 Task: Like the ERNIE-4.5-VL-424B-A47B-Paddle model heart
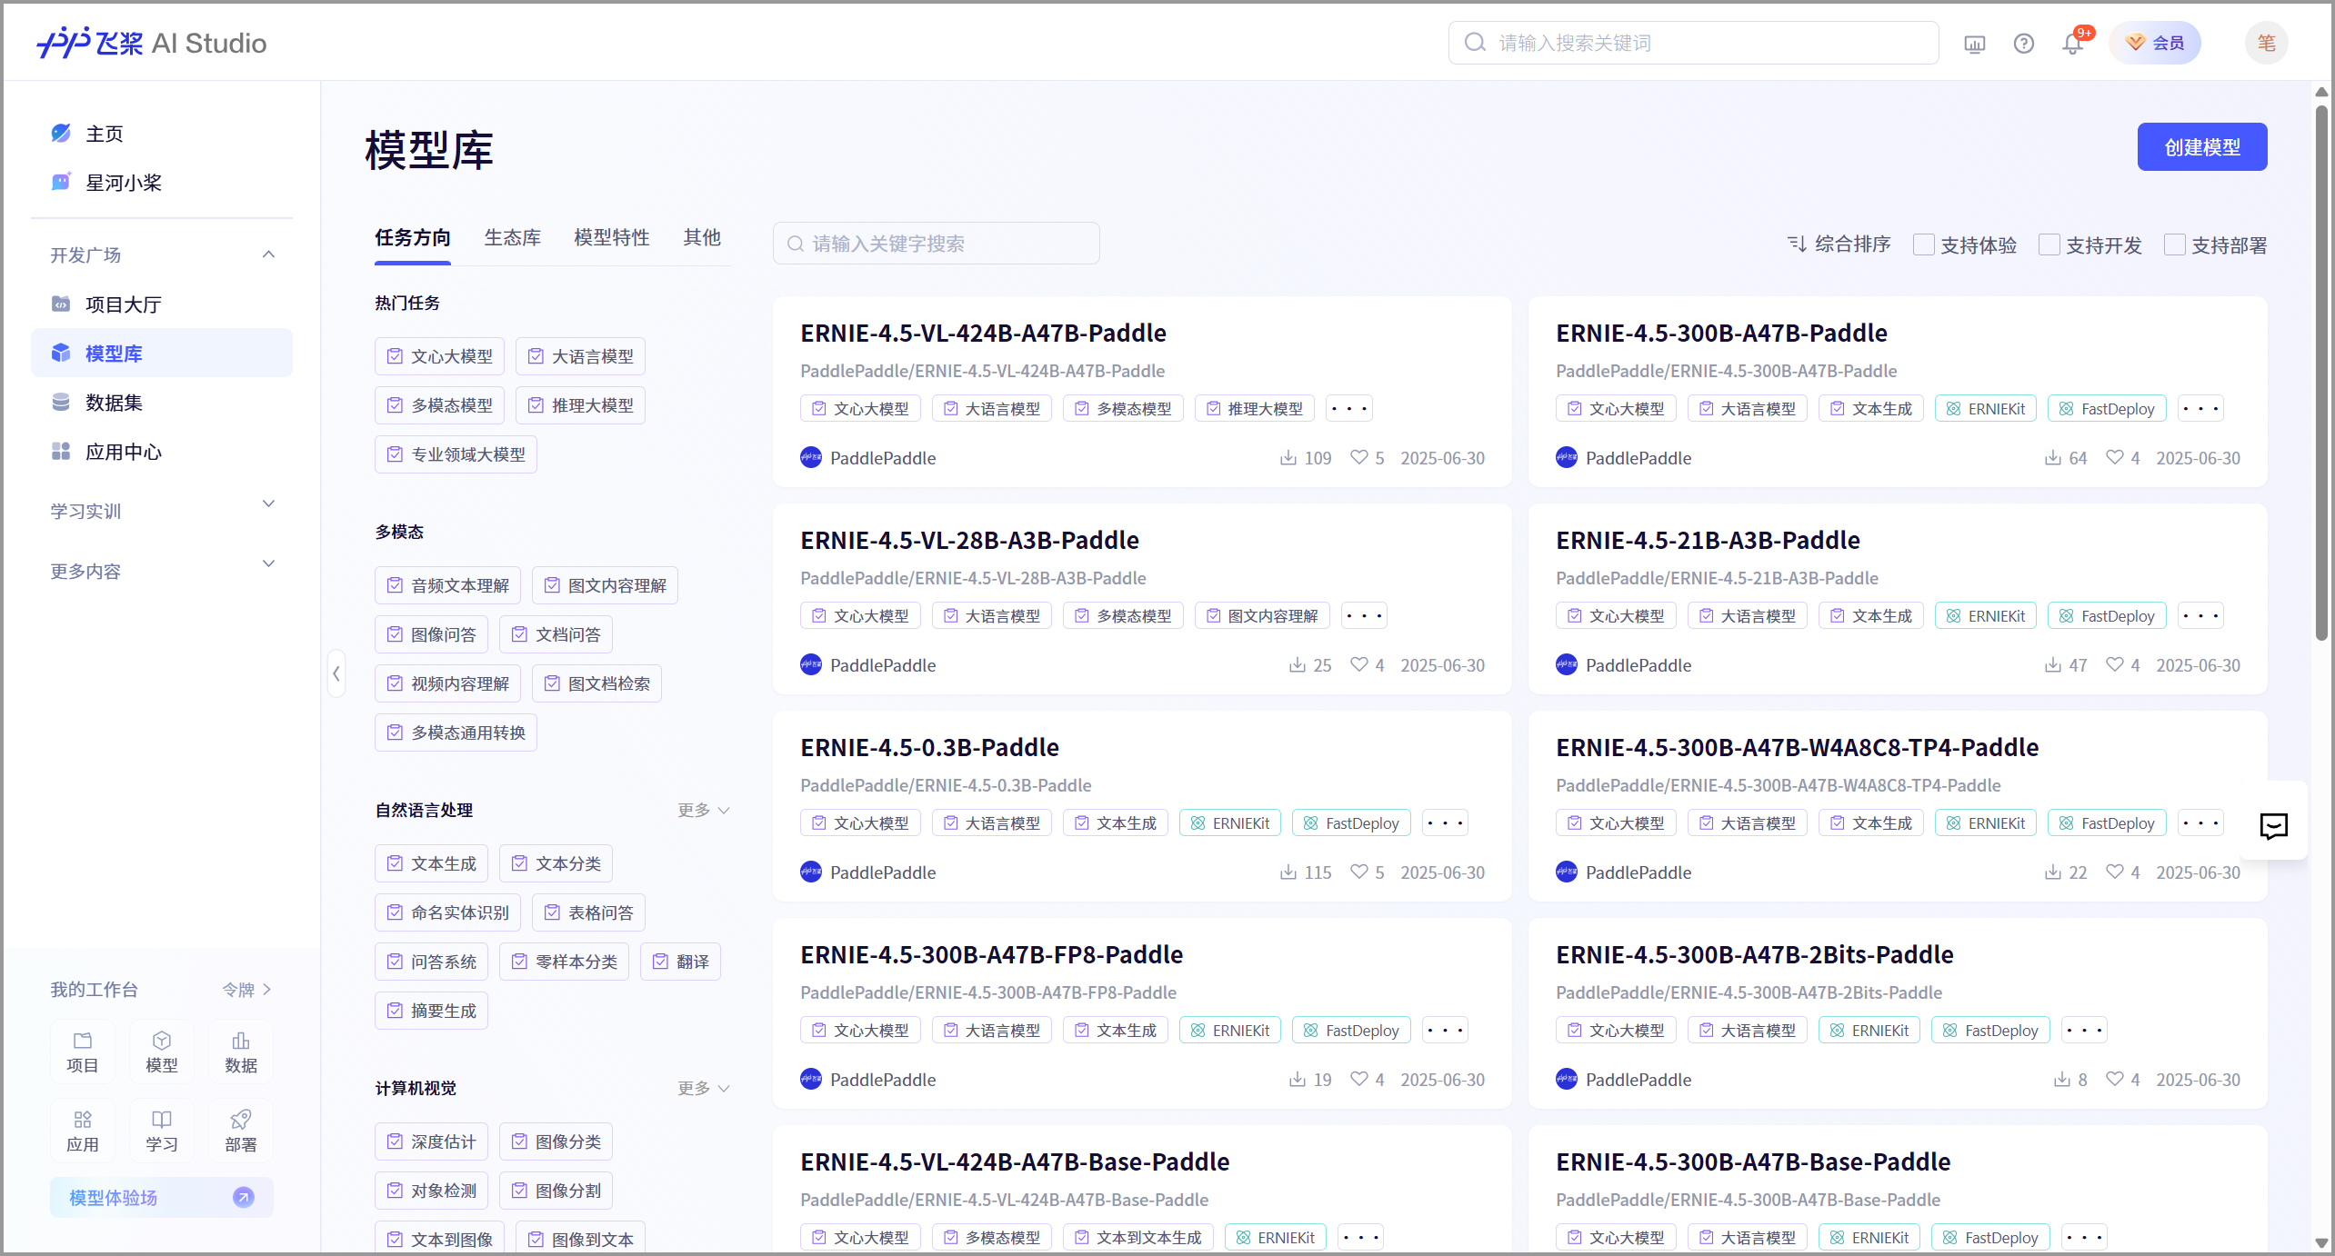1358,457
